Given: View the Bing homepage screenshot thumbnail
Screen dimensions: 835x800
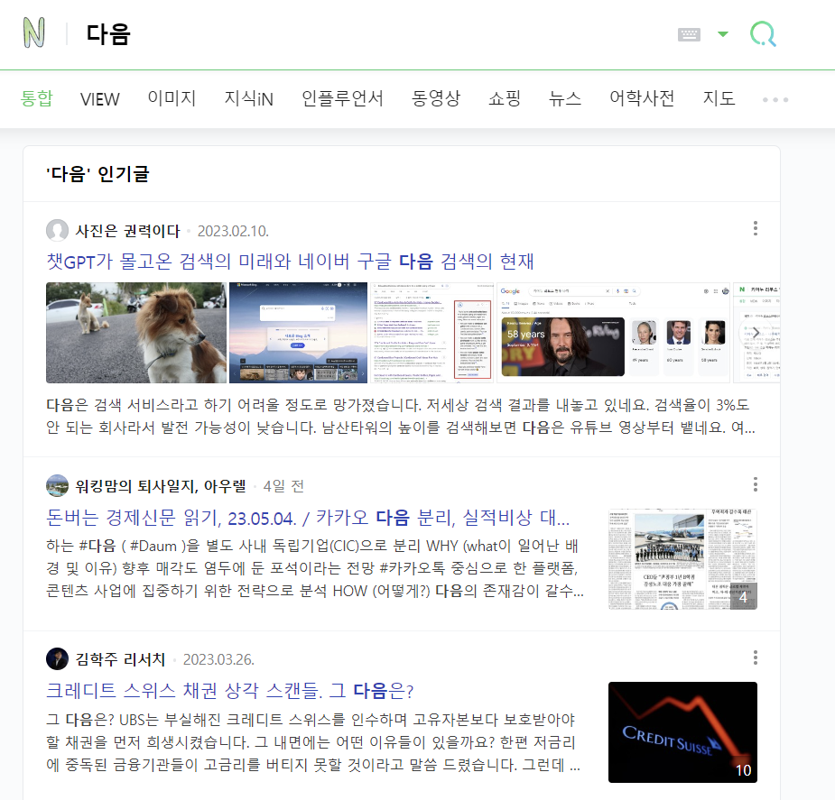Looking at the screenshot, I should [298, 333].
